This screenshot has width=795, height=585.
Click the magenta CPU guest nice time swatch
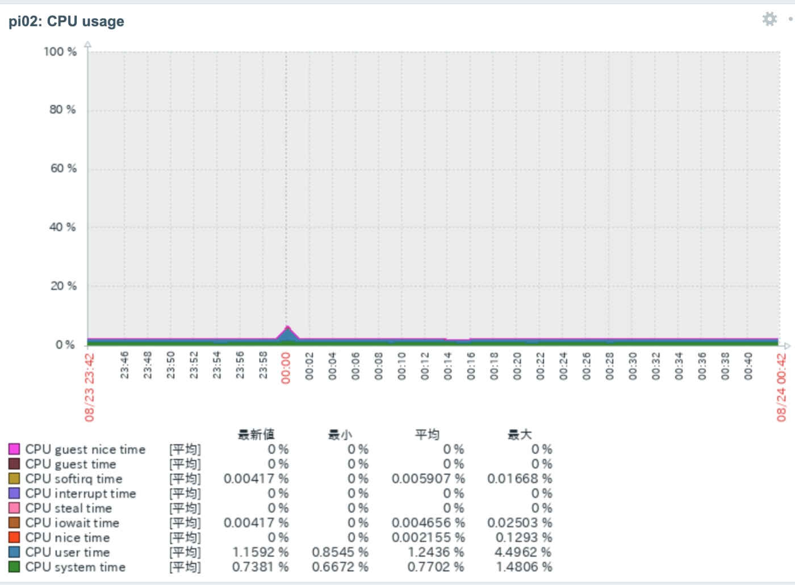pyautogui.click(x=14, y=449)
